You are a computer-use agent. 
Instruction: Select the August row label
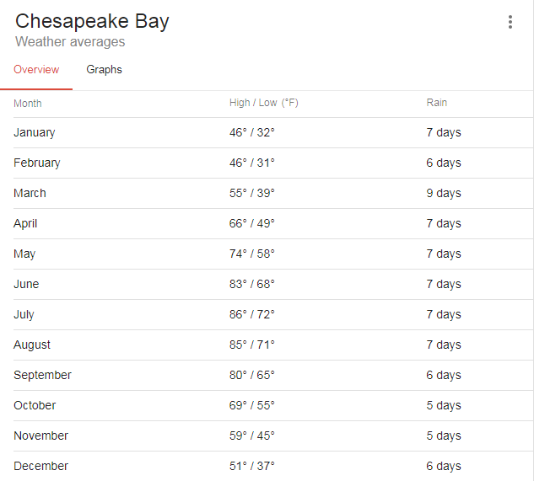(32, 345)
